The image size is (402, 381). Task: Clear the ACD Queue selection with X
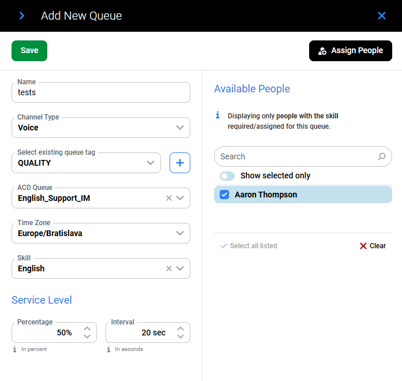point(169,198)
